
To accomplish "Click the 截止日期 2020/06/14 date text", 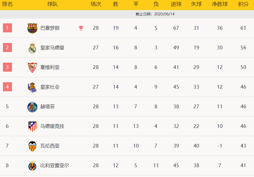I will [155, 14].
